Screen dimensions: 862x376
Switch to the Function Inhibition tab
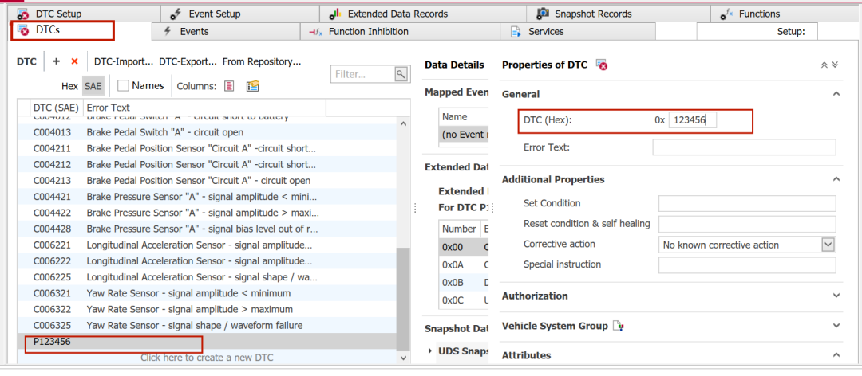(x=368, y=32)
